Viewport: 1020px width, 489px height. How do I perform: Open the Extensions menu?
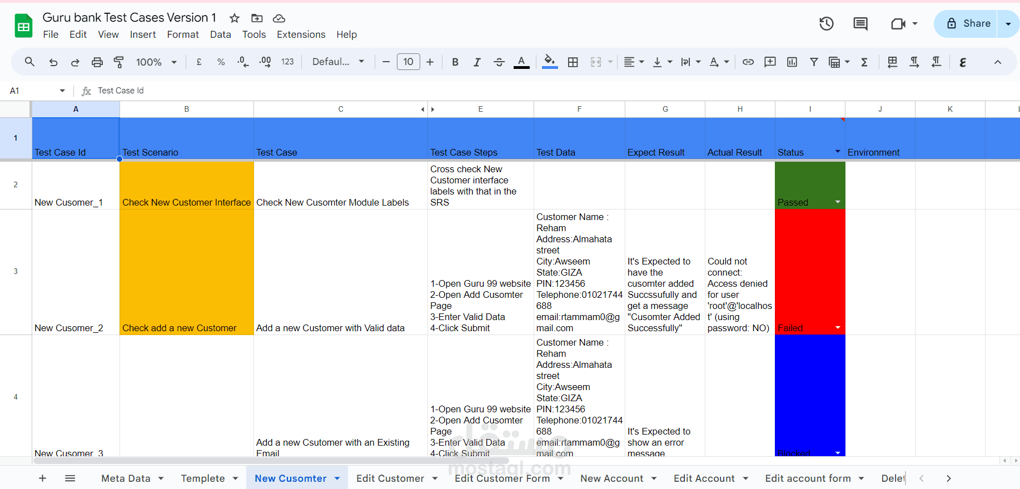coord(301,34)
